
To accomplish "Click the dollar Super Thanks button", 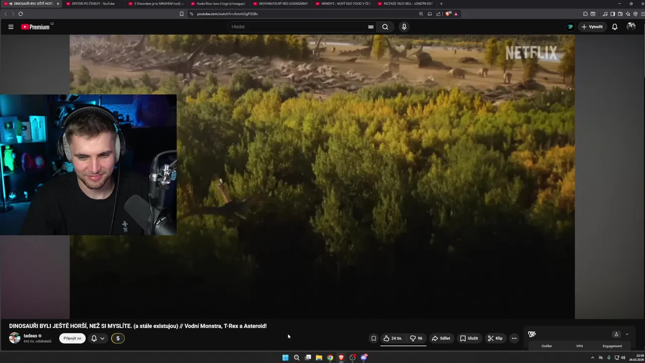I will click(118, 338).
